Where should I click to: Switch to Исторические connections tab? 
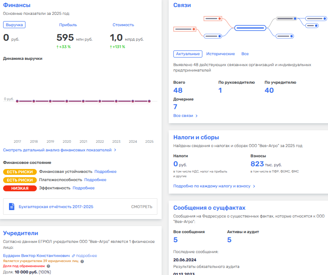[220, 54]
